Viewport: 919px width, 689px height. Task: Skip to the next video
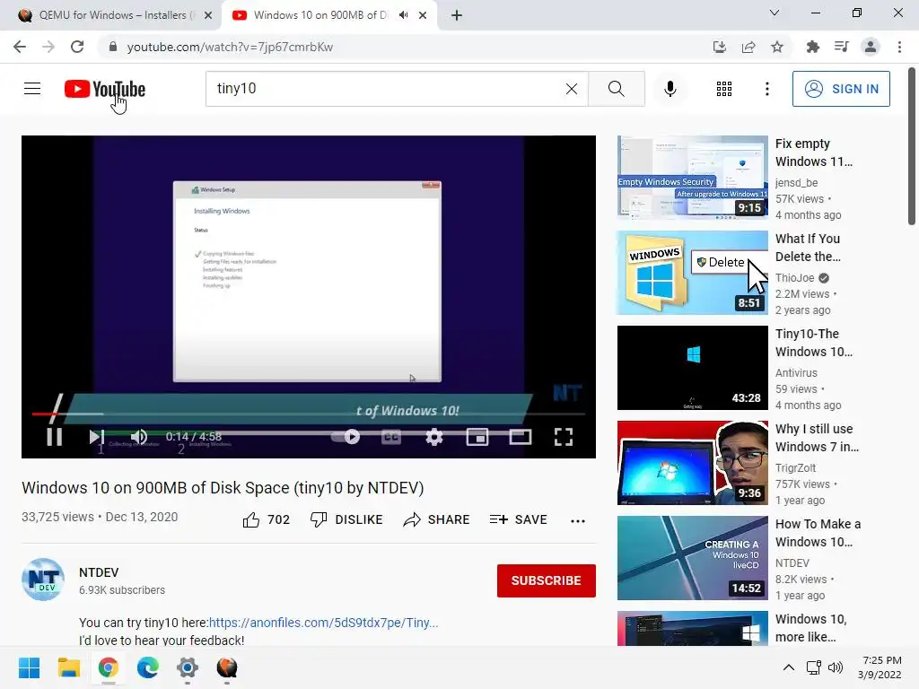(x=97, y=437)
